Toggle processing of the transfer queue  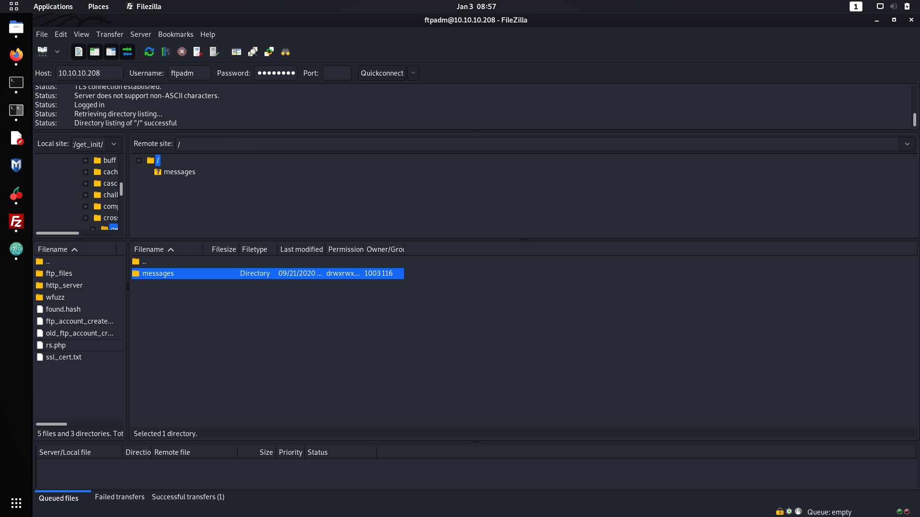[x=165, y=52]
